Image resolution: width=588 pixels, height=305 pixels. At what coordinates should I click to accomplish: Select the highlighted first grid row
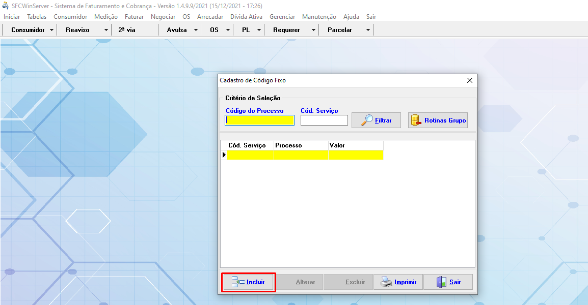304,155
